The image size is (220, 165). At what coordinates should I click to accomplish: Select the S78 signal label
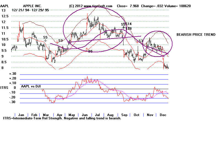[128, 28]
